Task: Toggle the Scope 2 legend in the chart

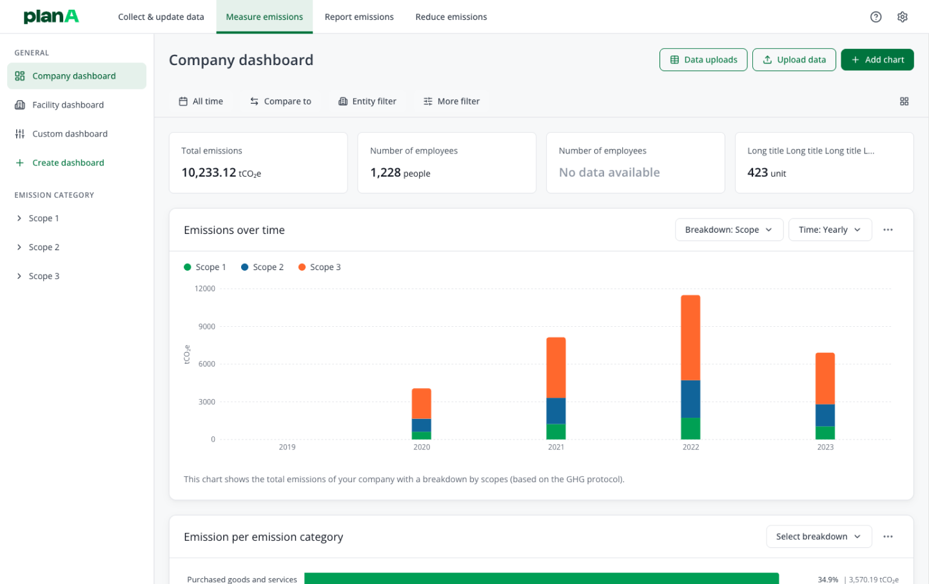Action: (x=262, y=266)
